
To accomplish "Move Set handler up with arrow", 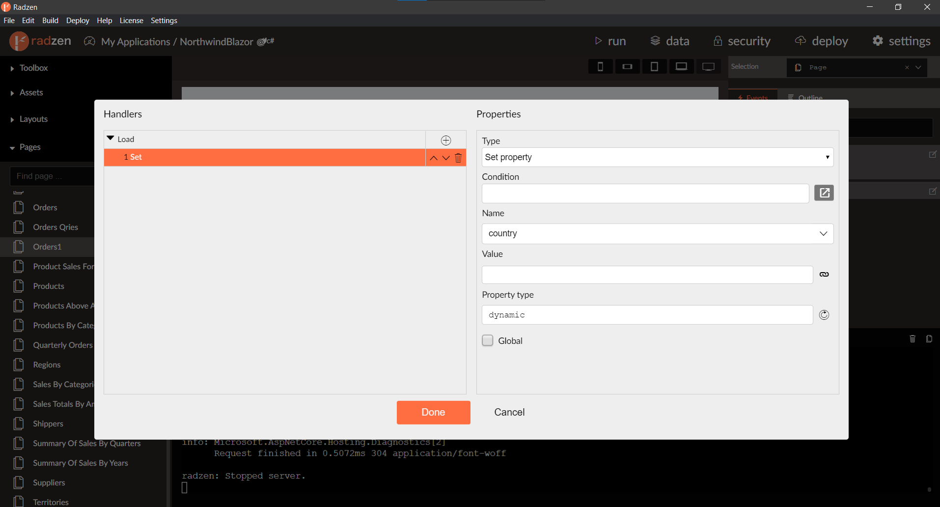I will click(x=433, y=158).
